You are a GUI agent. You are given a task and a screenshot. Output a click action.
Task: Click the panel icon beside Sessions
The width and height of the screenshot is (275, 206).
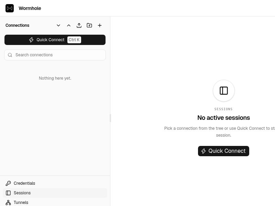click(x=8, y=193)
